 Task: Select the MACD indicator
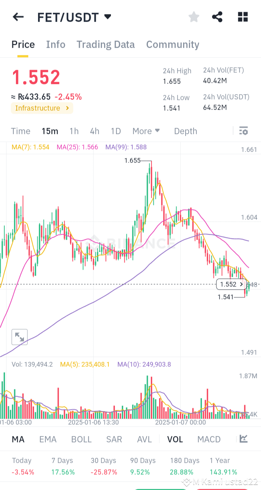[x=209, y=439]
